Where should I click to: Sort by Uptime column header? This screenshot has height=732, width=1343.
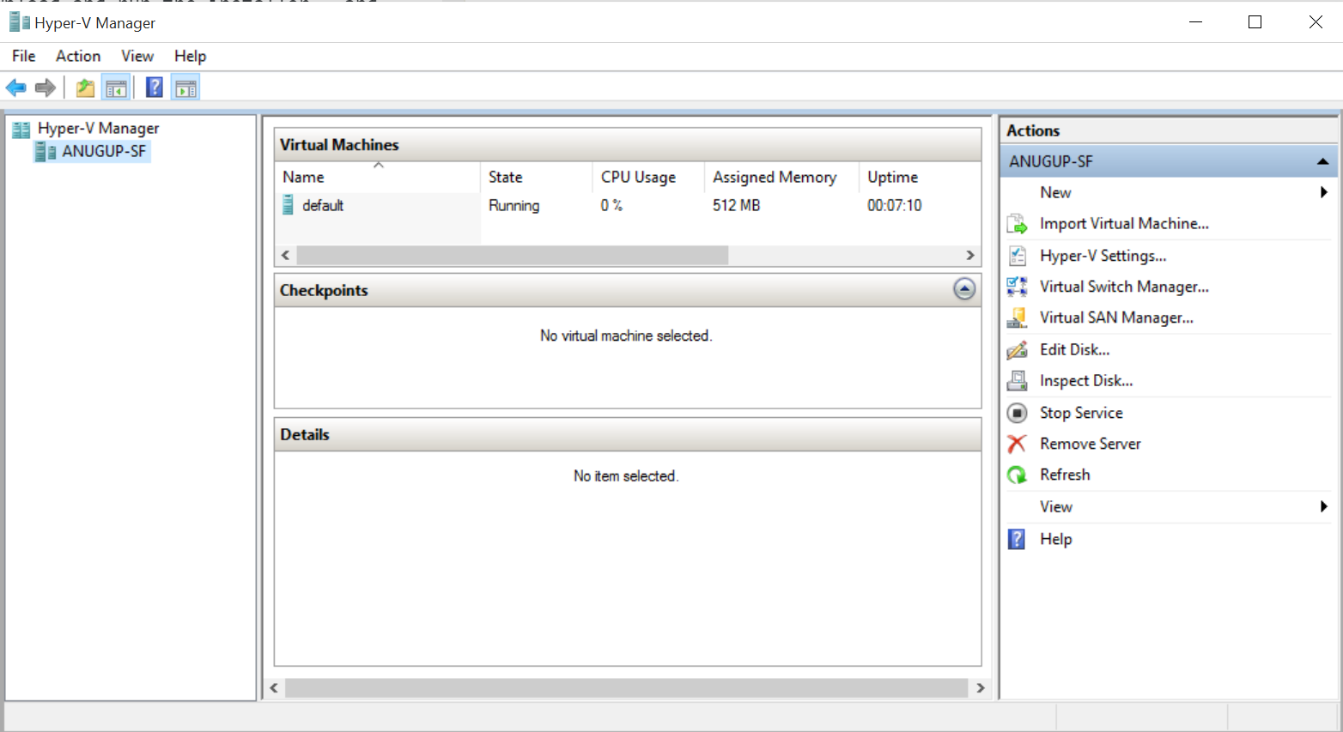click(x=920, y=177)
